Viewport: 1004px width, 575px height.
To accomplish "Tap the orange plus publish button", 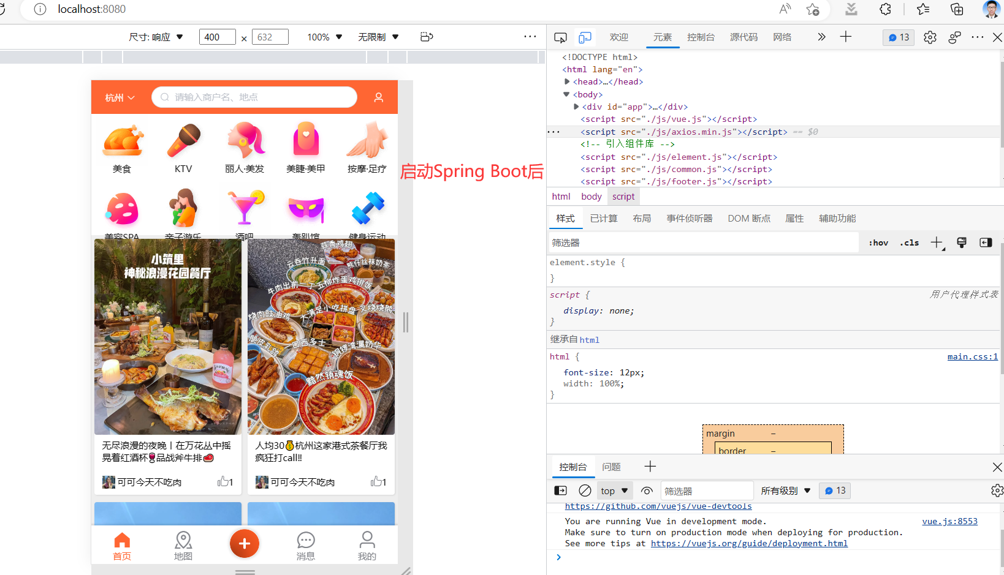I will point(245,544).
